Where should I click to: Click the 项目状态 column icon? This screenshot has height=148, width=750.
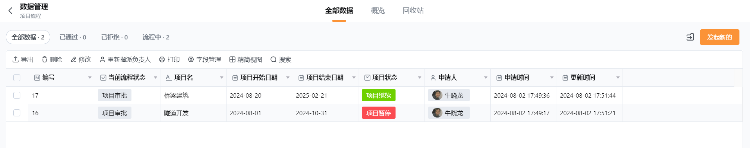tap(367, 78)
